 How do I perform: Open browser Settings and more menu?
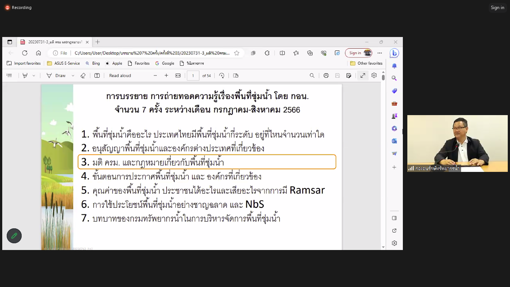pos(380,53)
